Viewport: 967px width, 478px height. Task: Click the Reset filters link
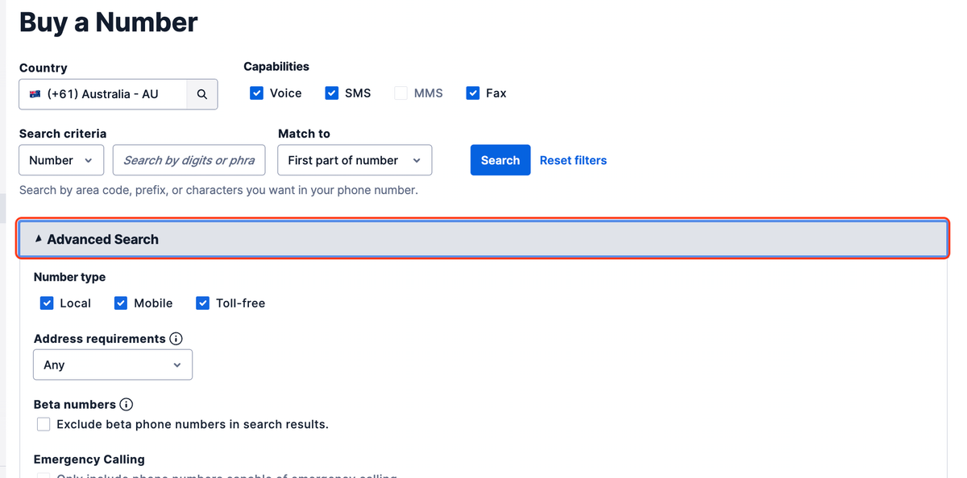(573, 160)
